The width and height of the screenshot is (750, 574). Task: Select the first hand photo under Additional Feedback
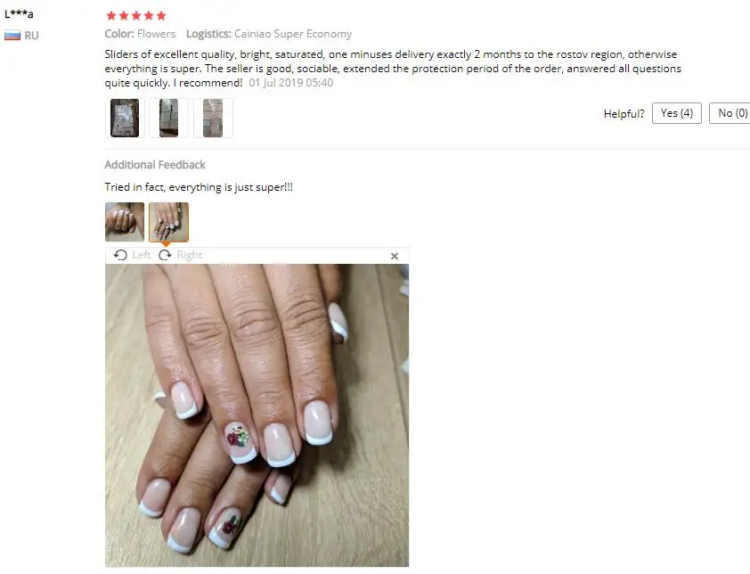pyautogui.click(x=125, y=222)
